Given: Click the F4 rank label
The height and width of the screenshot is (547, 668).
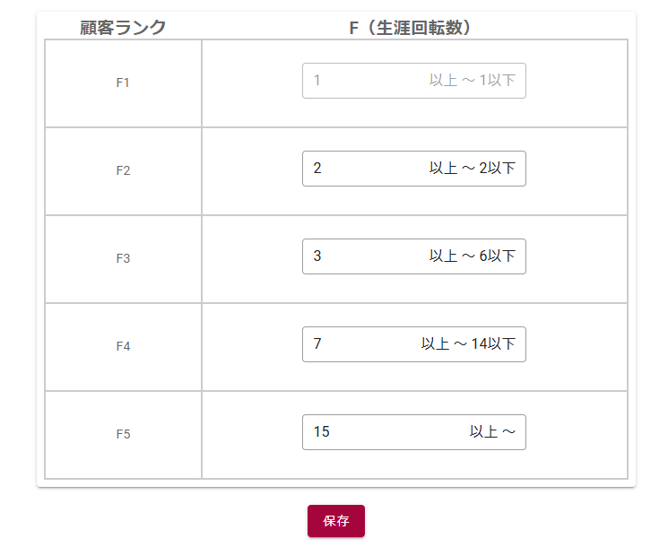Looking at the screenshot, I should [123, 346].
